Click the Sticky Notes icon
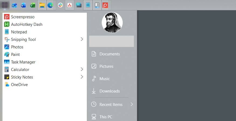236x121 pixels. [7, 77]
